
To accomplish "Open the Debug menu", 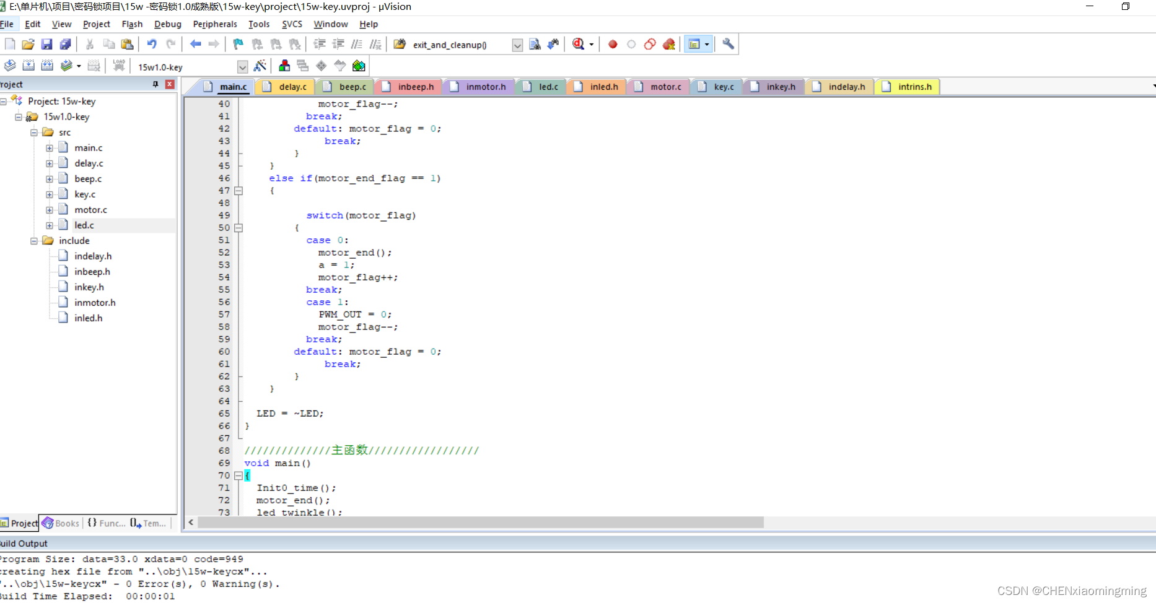I will [x=167, y=24].
